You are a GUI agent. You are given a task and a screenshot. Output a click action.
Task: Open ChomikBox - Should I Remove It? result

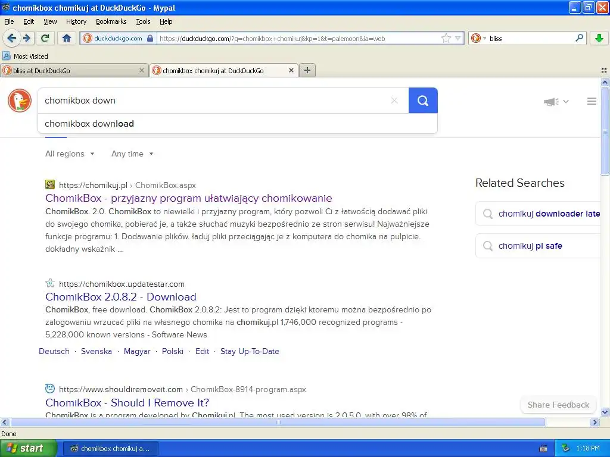coord(127,403)
